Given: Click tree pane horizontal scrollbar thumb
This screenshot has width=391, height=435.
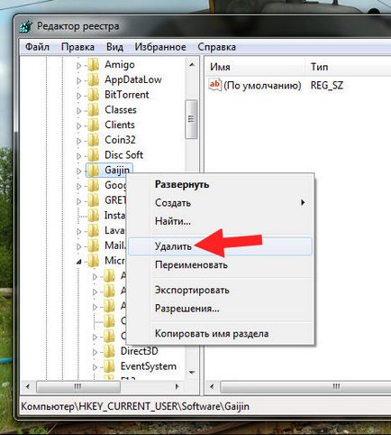Looking at the screenshot, I should [x=78, y=386].
